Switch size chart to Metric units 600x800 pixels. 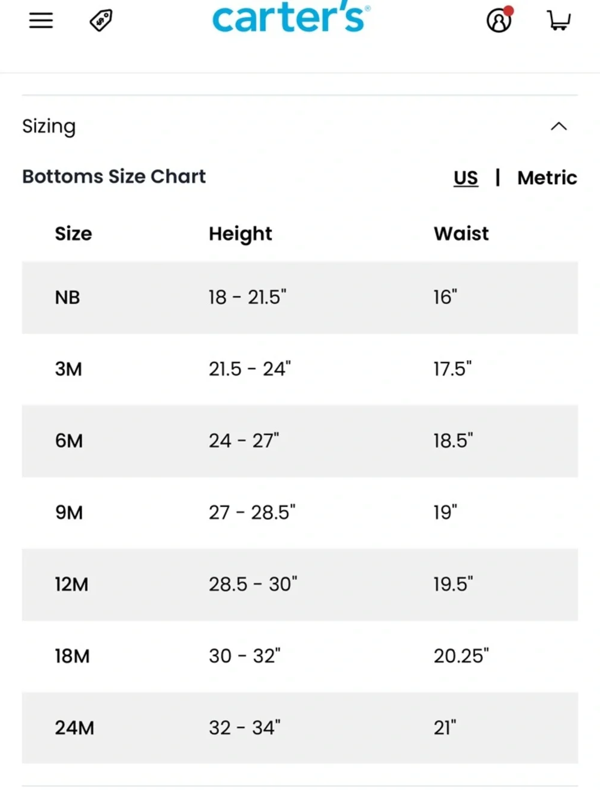coord(547,178)
